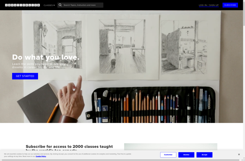The width and height of the screenshot is (245, 161).
Task: Open the Log In / Sign Up link
Action: coord(209,5)
